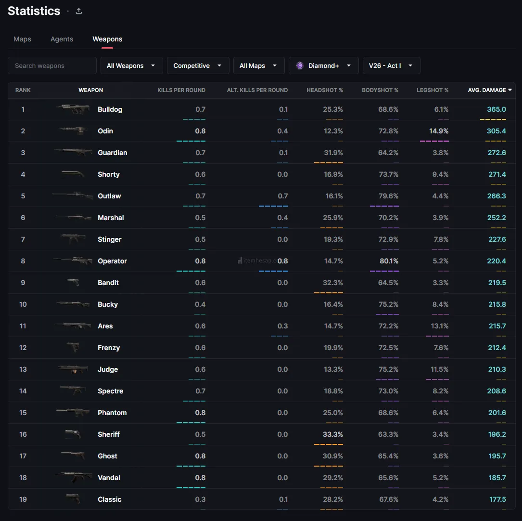Open the Phantom weapon name link
Viewport: 522px width, 521px height.
point(112,413)
